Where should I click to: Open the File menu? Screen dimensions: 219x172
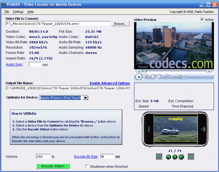tap(7, 12)
